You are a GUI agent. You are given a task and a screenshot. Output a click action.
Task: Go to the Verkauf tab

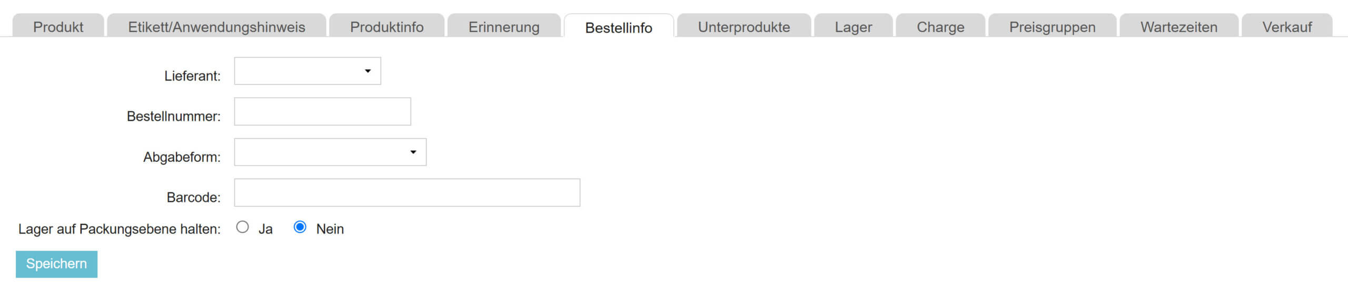click(1287, 27)
